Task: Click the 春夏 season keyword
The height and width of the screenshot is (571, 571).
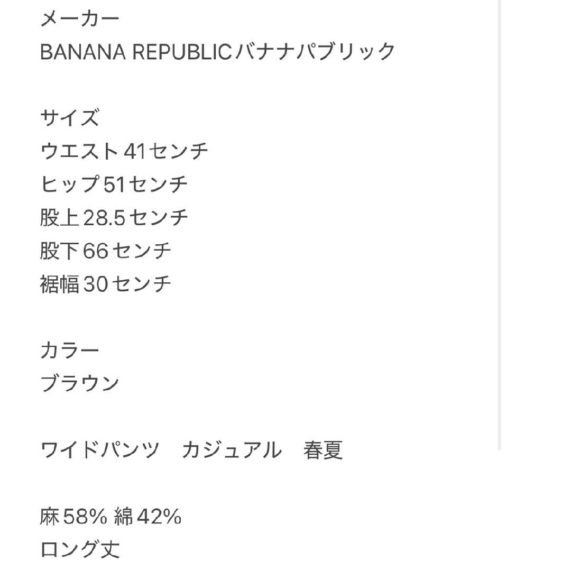Action: pos(323,450)
